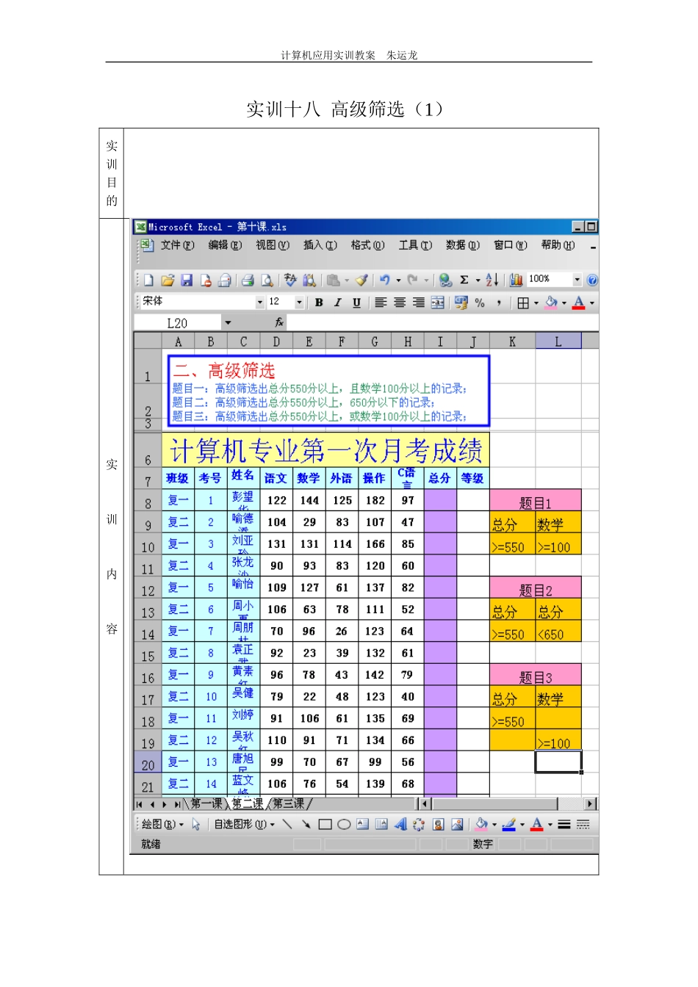This screenshot has height=987, width=698.
Task: Open the font name 宋体 dropdown
Action: click(259, 303)
